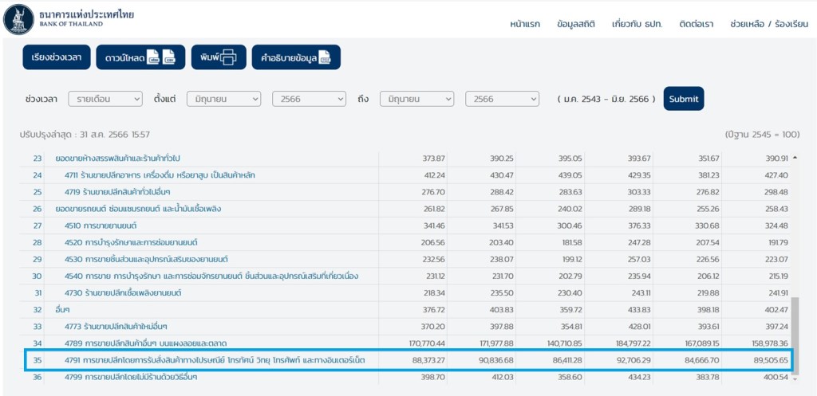Image resolution: width=817 pixels, height=396 pixels.
Task: Open เกี่ยวกับ ธปท. menu item
Action: (637, 24)
